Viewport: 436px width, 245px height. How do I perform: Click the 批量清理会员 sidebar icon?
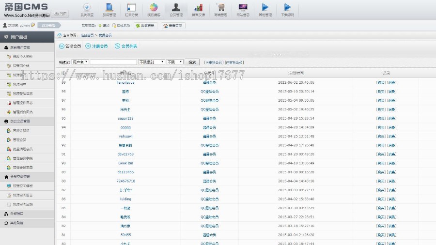click(9, 149)
